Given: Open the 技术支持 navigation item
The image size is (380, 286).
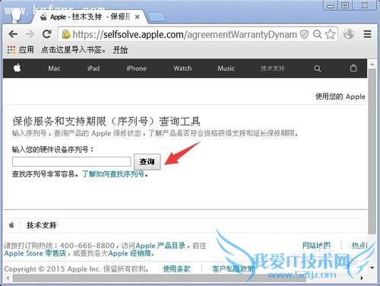Looking at the screenshot, I should point(273,68).
